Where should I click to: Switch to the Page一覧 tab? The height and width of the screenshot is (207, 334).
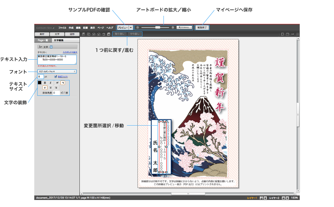[x=43, y=40]
